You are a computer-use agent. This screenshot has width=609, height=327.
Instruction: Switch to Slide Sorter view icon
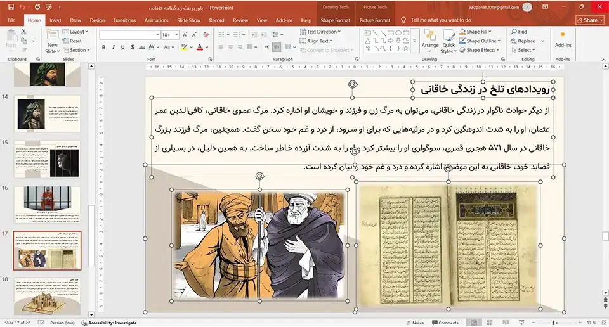pos(490,323)
